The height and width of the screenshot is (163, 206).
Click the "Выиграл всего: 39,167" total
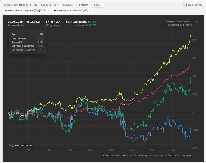(x=81, y=22)
